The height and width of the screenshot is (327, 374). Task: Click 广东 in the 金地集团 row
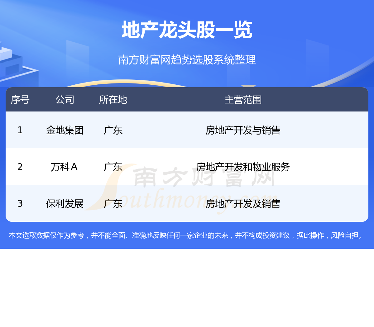tap(113, 130)
